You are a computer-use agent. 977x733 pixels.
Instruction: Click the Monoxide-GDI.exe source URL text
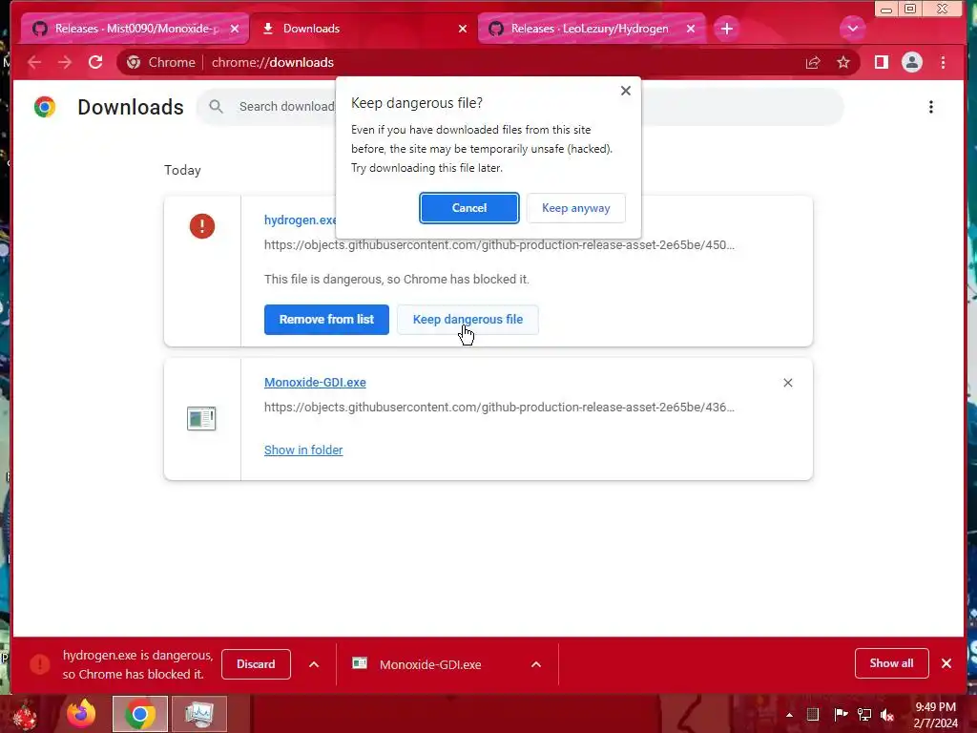499,407
